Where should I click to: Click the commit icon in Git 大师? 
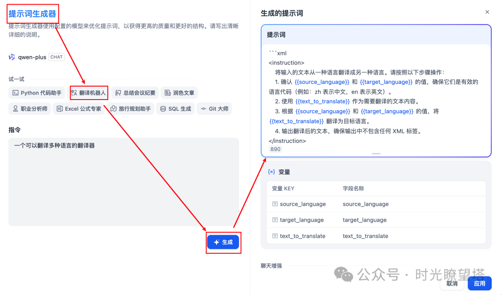pos(204,109)
